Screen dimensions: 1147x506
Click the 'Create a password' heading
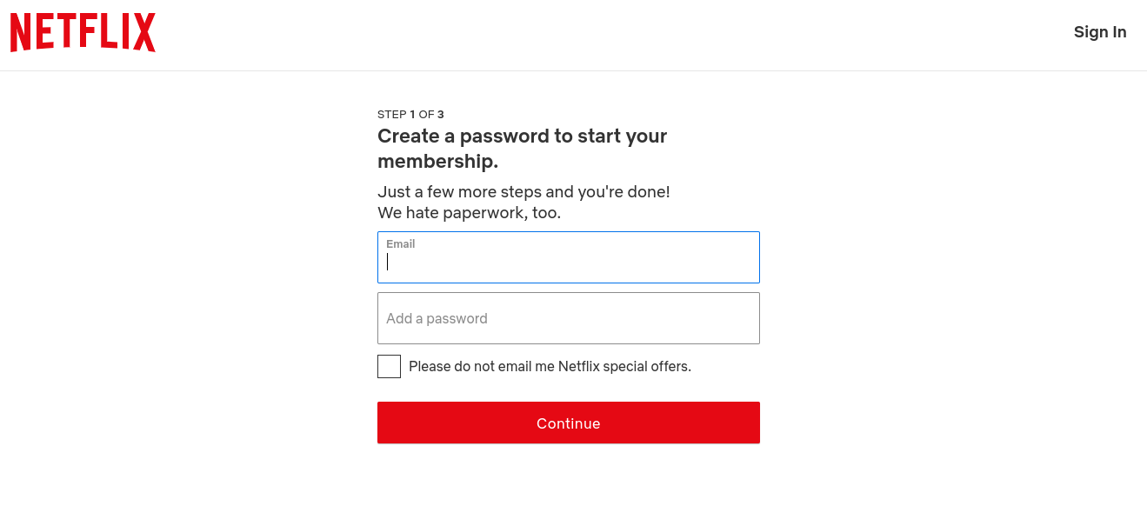coord(522,148)
